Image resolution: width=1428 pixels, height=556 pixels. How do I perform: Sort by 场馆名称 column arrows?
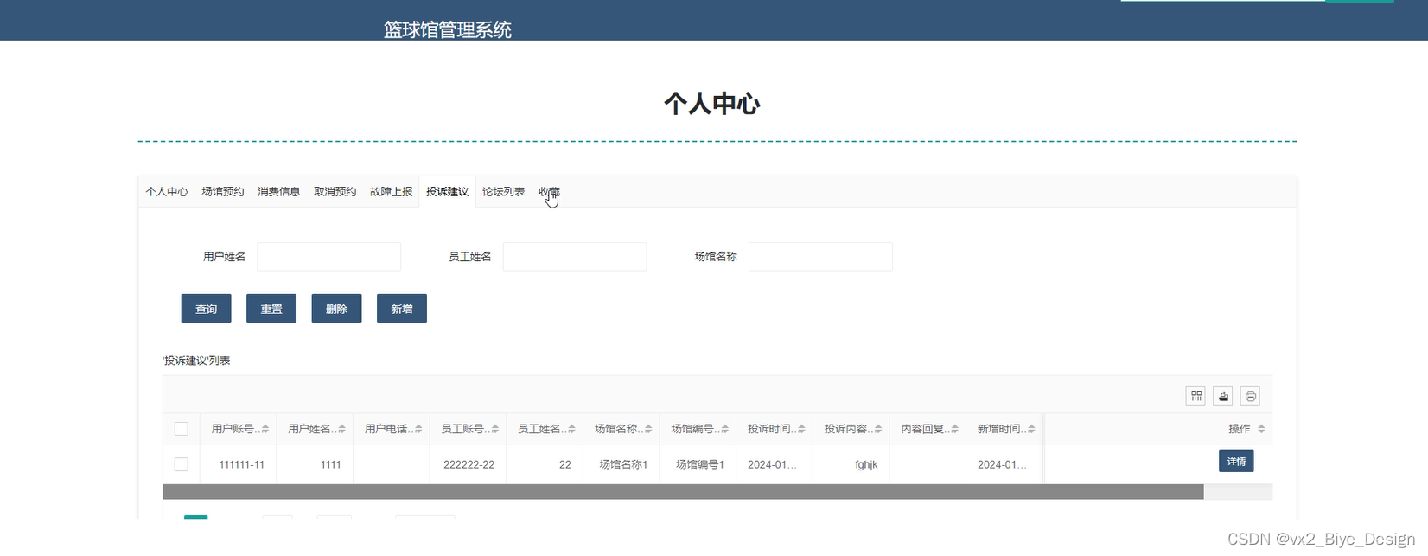point(648,429)
